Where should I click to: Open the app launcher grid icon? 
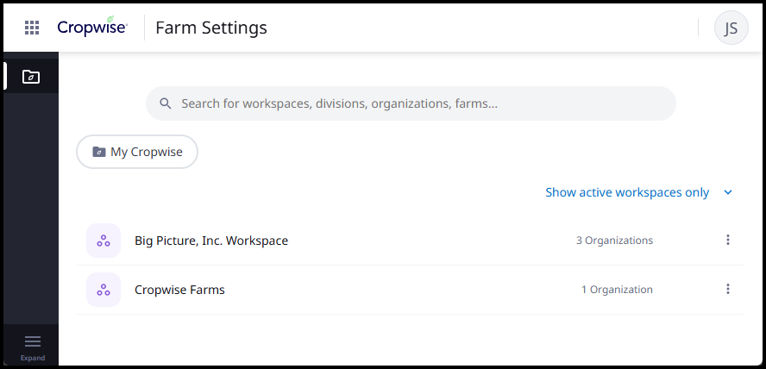[32, 28]
